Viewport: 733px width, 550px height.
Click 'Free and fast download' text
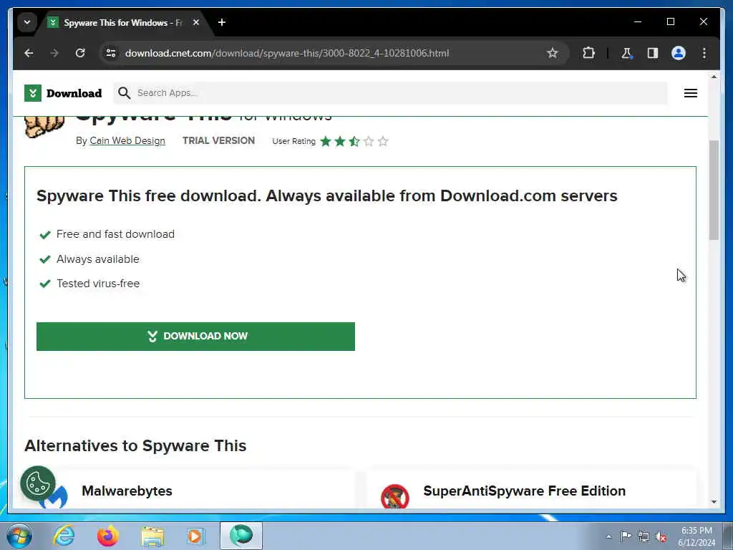[115, 234]
